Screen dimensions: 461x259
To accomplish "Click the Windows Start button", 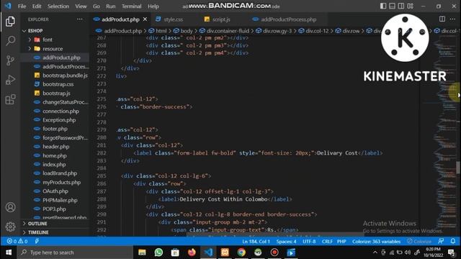I will click(x=9, y=253).
